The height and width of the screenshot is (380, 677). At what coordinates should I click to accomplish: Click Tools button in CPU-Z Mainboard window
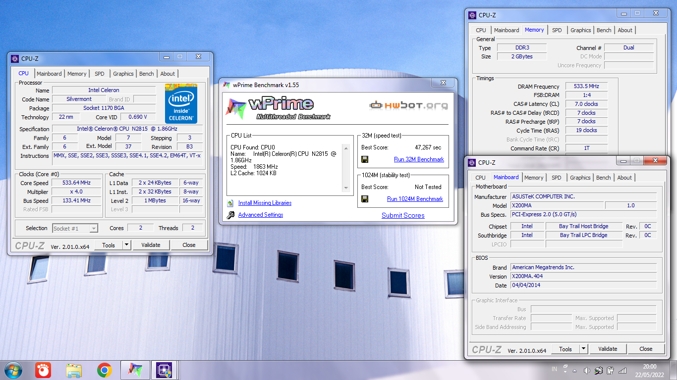point(565,349)
